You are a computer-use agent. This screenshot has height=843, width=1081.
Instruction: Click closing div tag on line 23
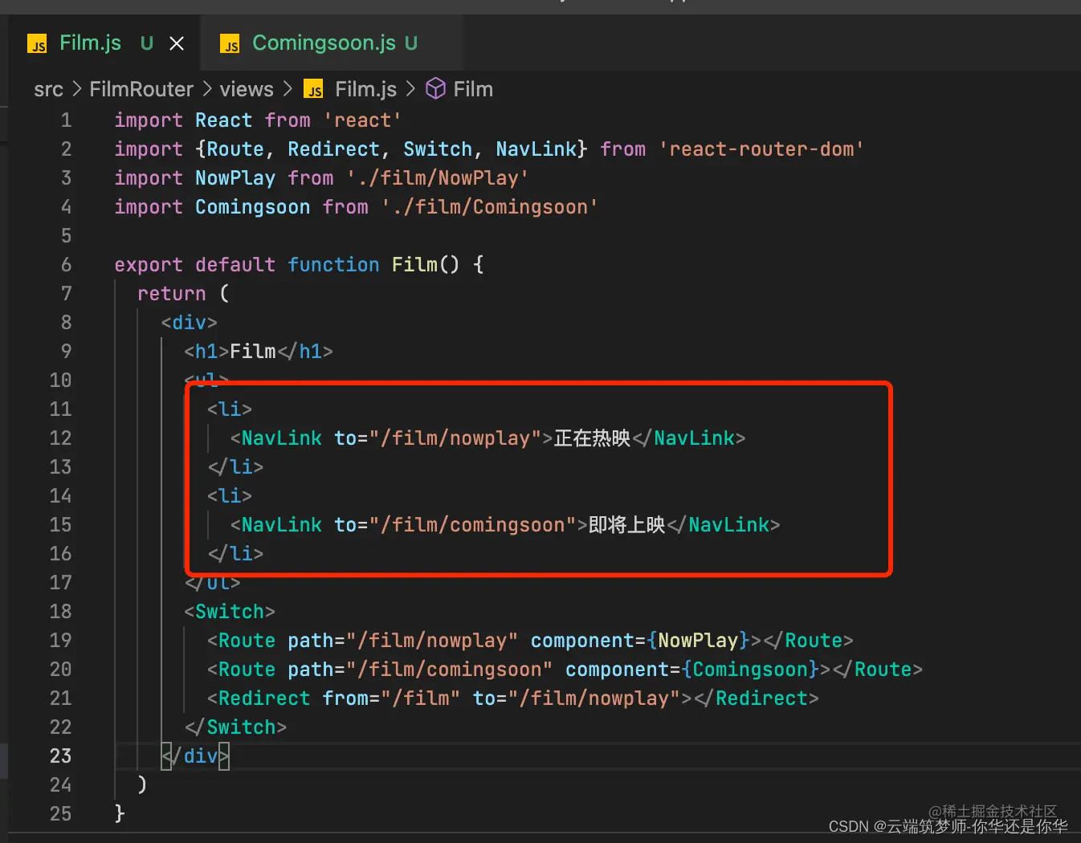195,756
